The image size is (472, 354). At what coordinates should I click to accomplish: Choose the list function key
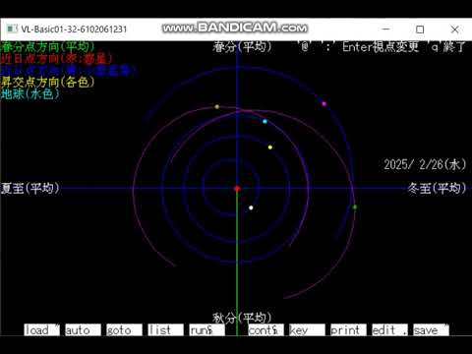click(x=165, y=329)
